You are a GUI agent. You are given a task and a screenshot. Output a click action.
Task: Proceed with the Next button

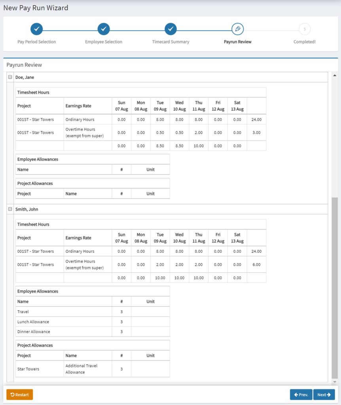[x=324, y=395]
